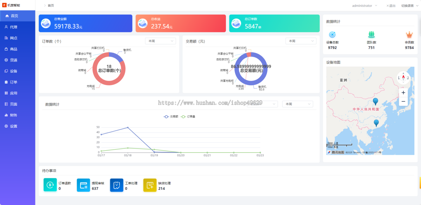Image resolution: width=421 pixels, height=205 pixels.
Task: Click the map compass control
Action: [403, 78]
